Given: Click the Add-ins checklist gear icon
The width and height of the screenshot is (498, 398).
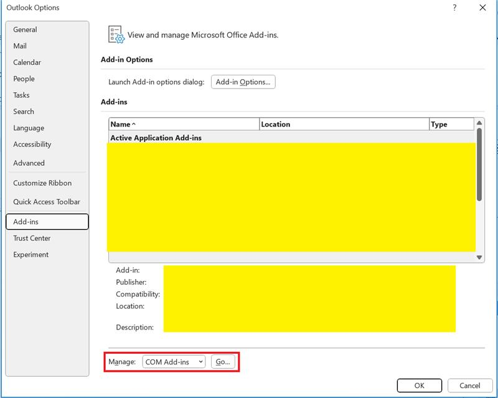Looking at the screenshot, I should click(116, 35).
